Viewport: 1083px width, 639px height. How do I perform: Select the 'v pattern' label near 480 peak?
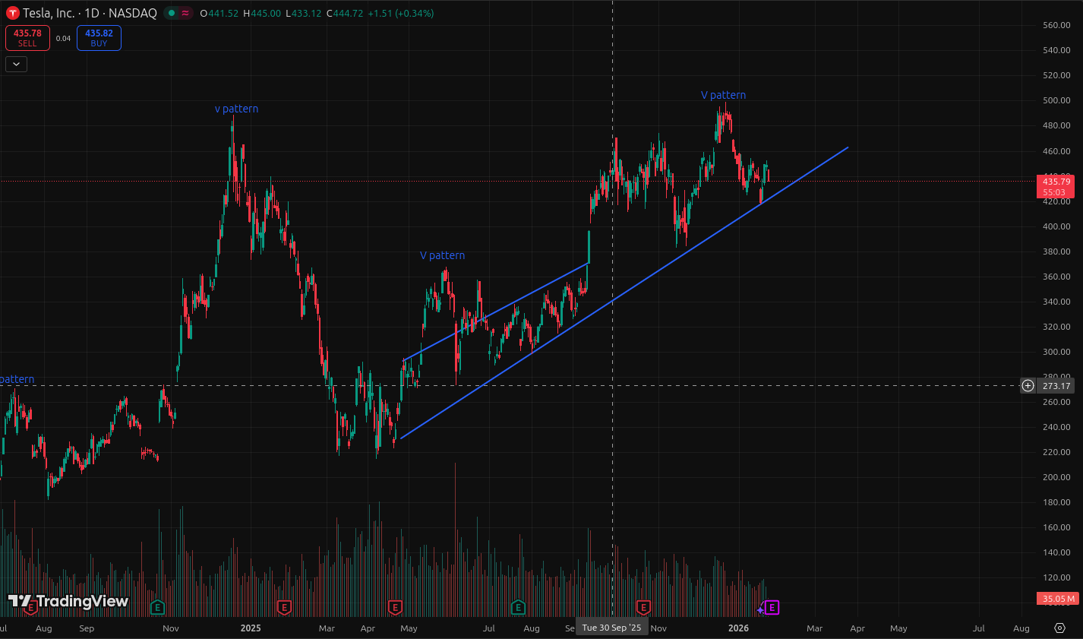[236, 109]
